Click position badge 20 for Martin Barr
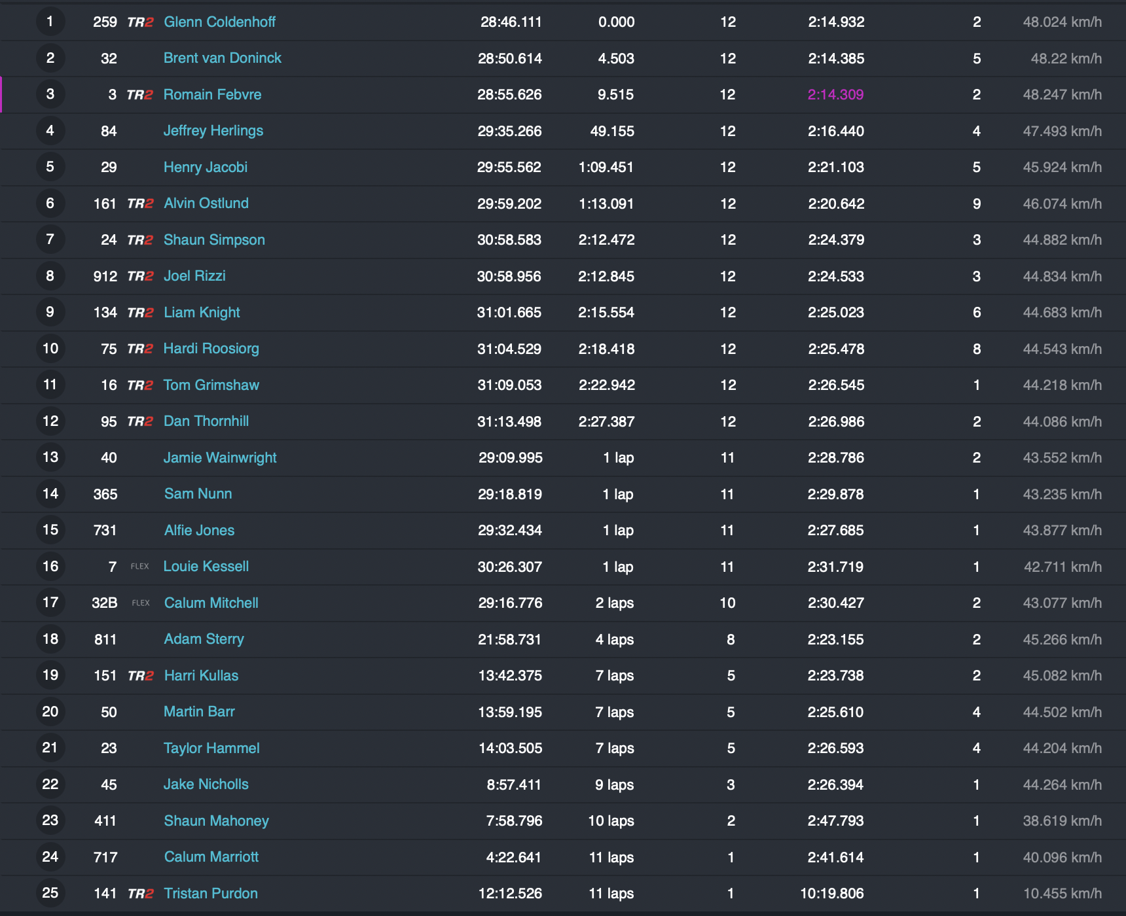1126x916 pixels. (x=50, y=712)
